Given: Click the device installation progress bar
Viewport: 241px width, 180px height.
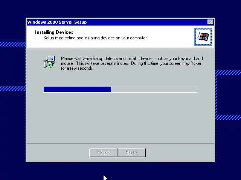Looking at the screenshot, I should pos(120,89).
